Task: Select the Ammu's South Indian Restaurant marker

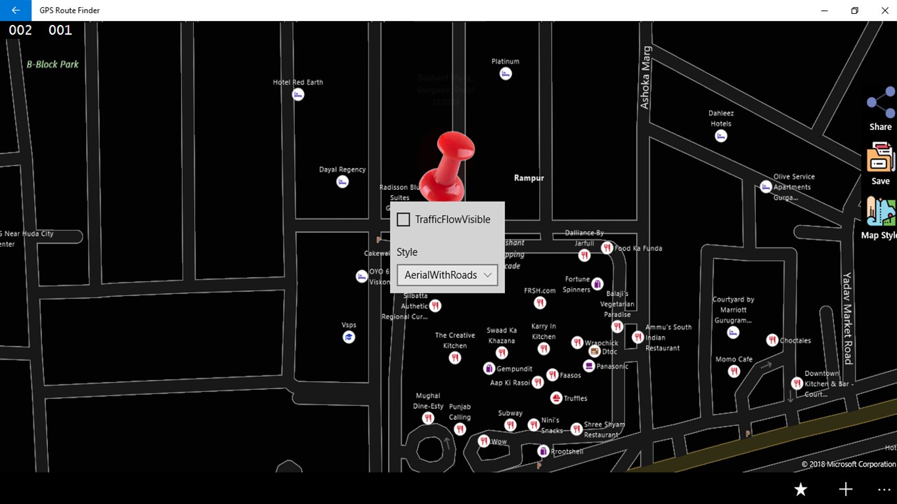Action: (638, 337)
